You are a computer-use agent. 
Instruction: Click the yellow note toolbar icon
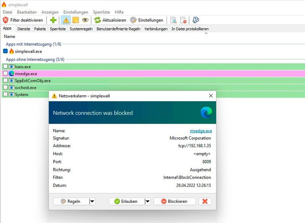click(x=75, y=20)
